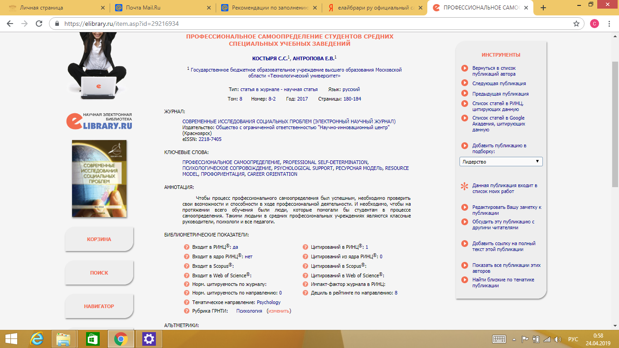Click the 'изменить' link for ГРНТИ rubric
619x348 pixels.
tap(279, 311)
